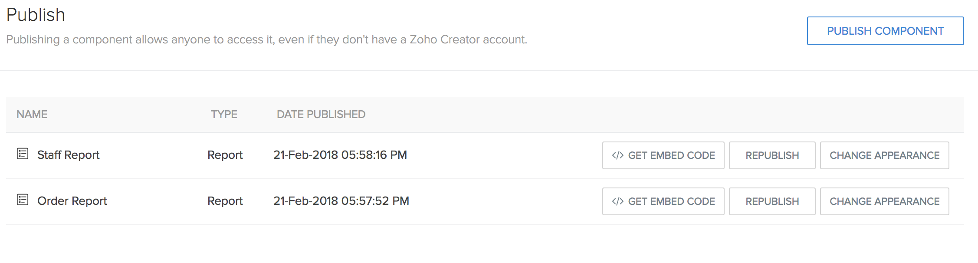The image size is (978, 263).
Task: Click GET EMBED CODE for Order Report
Action: [663, 201]
